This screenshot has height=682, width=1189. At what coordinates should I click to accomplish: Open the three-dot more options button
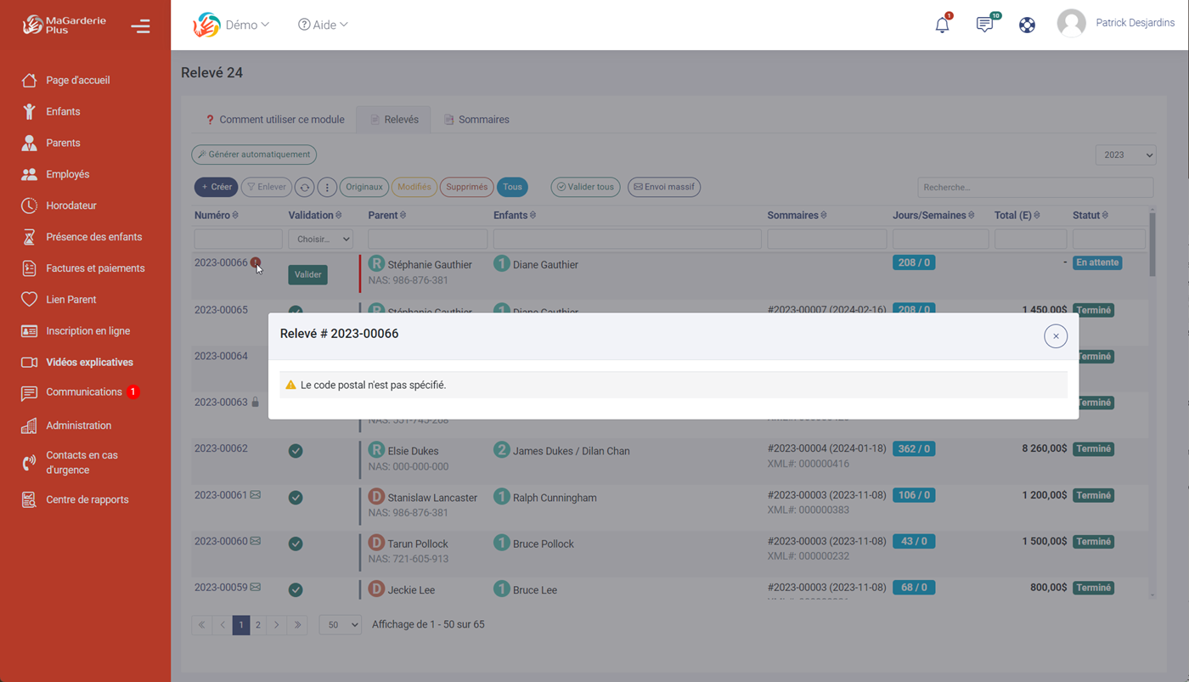pos(327,188)
